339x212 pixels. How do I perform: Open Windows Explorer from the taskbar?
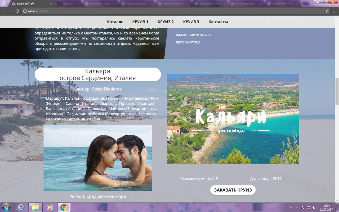35,207
